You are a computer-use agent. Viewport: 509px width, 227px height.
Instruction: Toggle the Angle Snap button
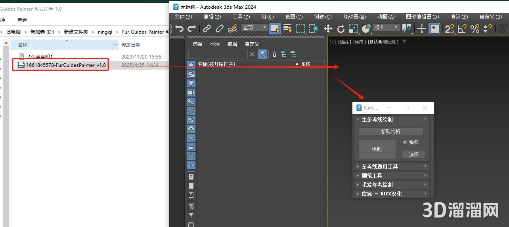462,28
